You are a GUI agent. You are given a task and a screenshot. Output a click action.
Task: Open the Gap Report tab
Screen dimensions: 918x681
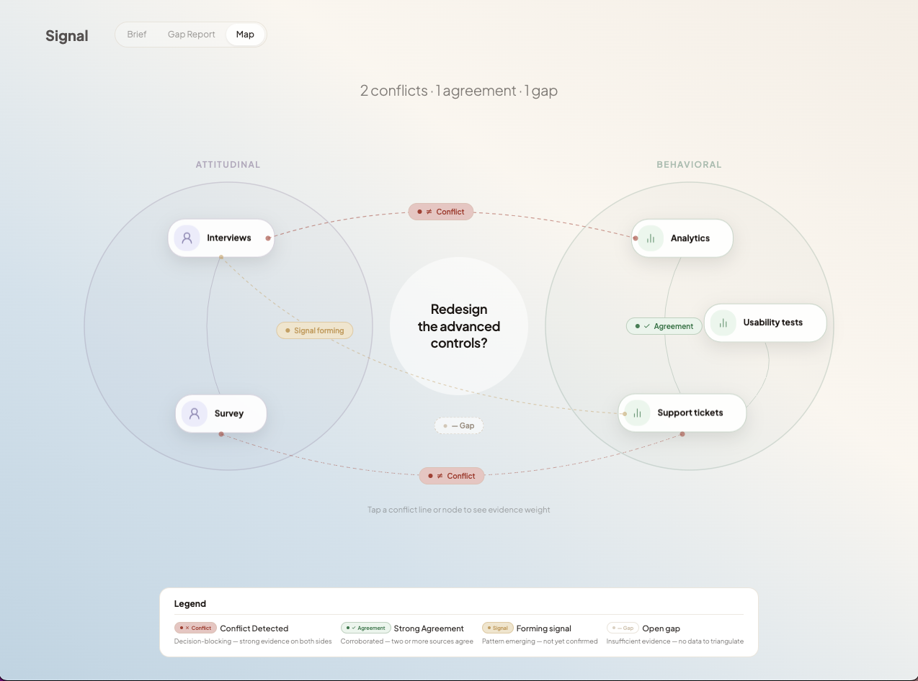point(192,35)
